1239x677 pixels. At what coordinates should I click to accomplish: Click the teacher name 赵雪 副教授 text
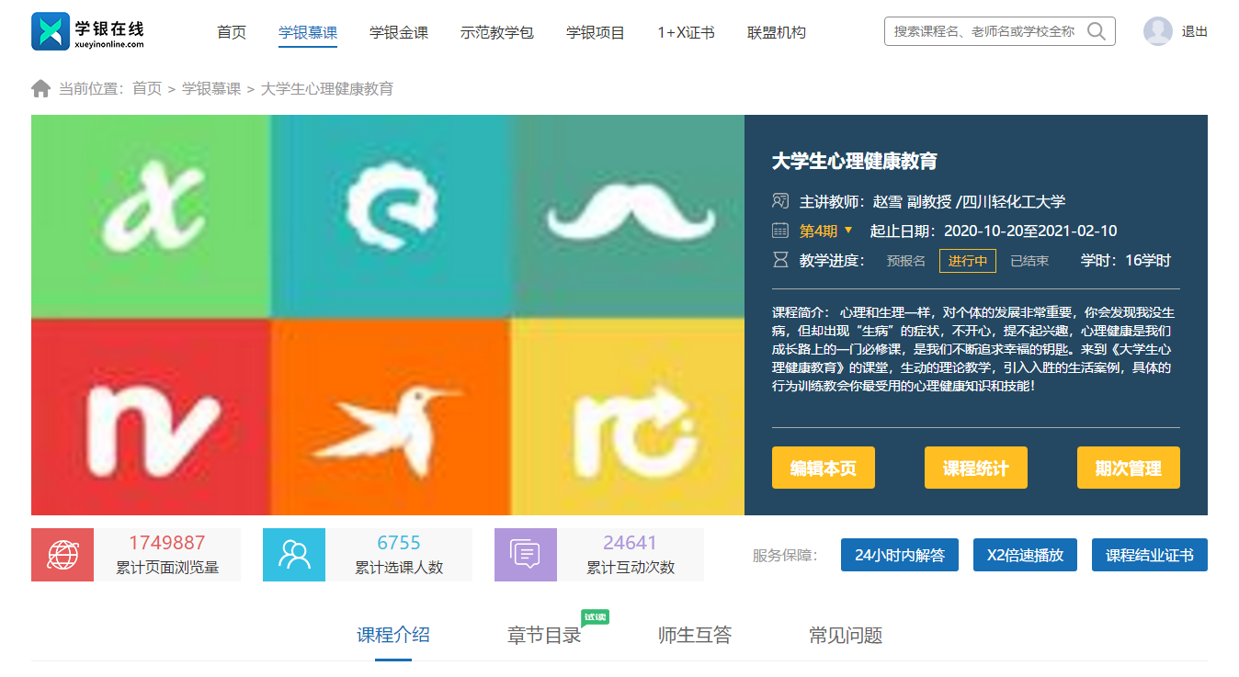913,202
